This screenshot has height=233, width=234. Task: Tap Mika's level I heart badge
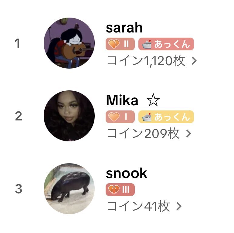(120, 117)
